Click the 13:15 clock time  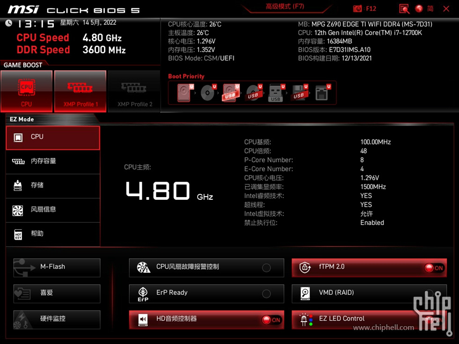36,24
